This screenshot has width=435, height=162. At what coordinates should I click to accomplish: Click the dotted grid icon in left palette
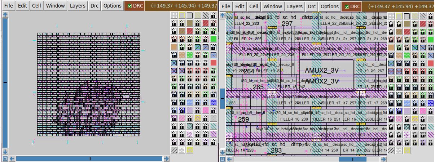click(173, 15)
